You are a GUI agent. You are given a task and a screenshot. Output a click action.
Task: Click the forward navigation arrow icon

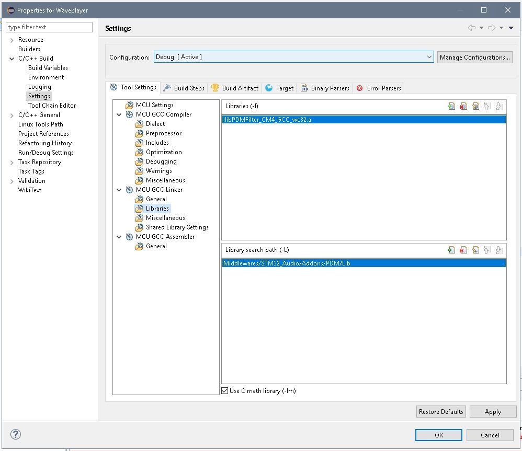coord(491,28)
